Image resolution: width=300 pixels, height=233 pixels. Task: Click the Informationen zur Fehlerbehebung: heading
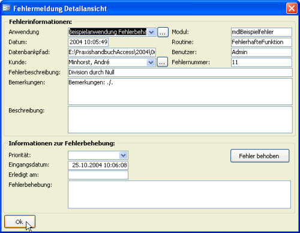(62, 144)
